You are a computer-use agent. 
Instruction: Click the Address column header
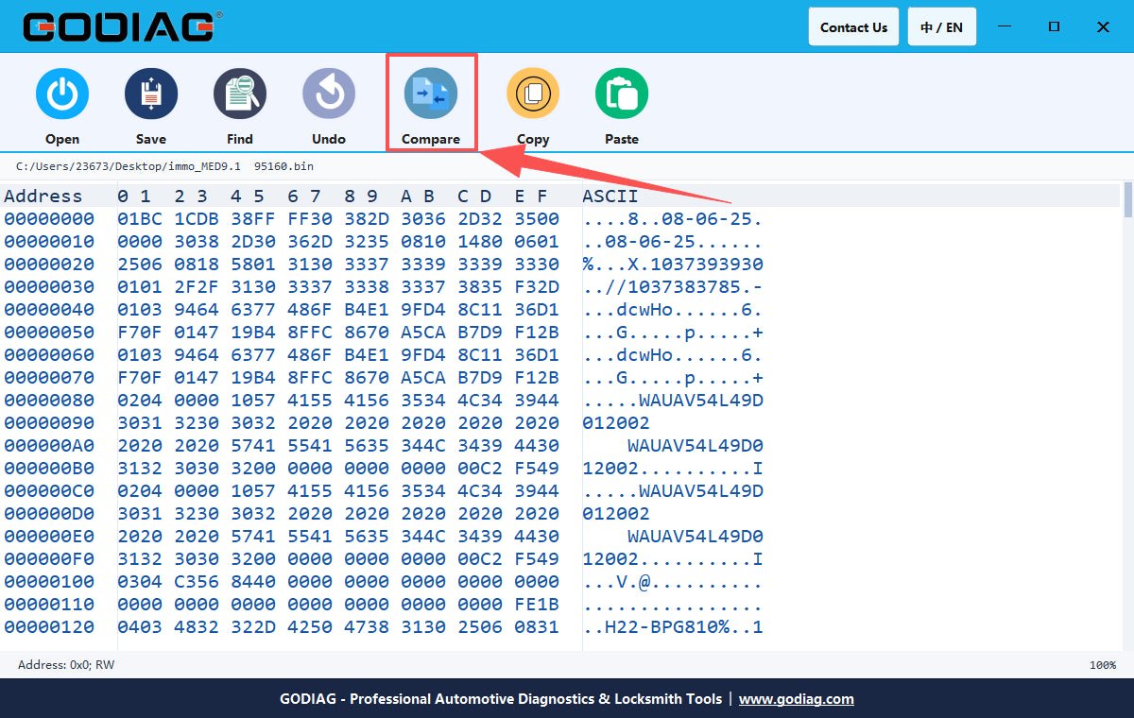(43, 197)
